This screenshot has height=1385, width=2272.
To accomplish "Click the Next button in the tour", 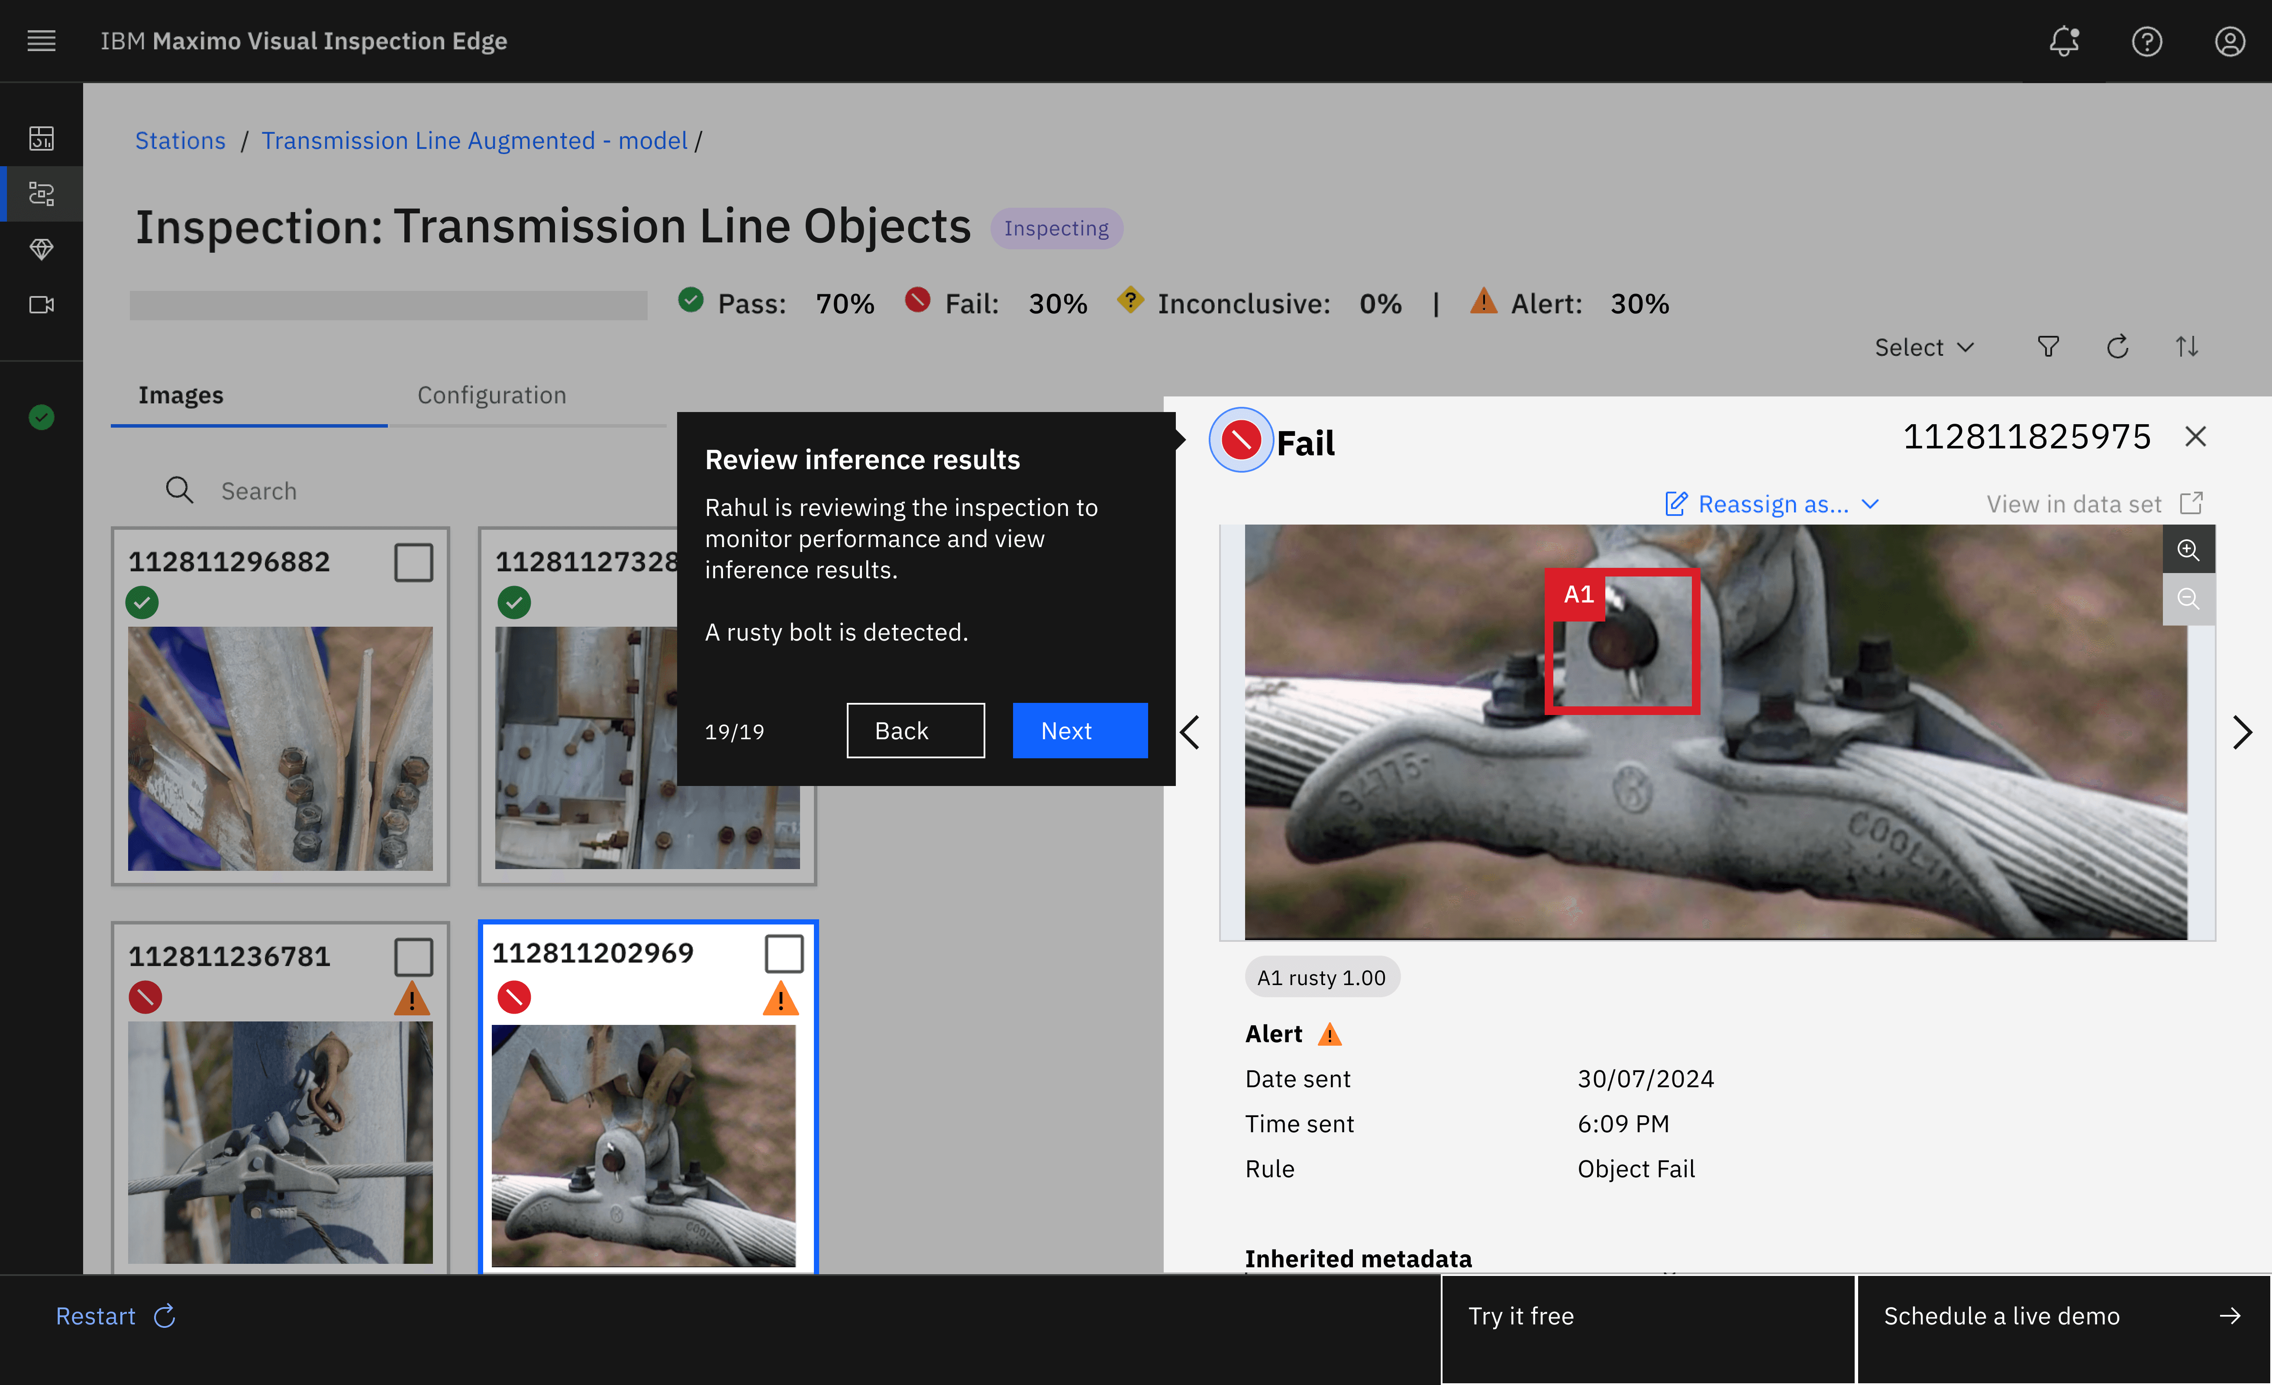I will tap(1079, 730).
